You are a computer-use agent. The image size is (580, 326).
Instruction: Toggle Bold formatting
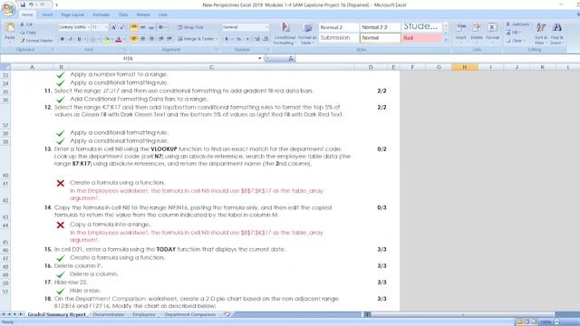point(63,39)
